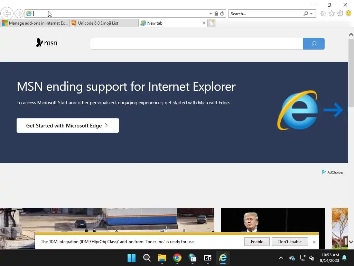354x266 pixels.
Task: Click the AdChoices icon
Action: coord(324,172)
